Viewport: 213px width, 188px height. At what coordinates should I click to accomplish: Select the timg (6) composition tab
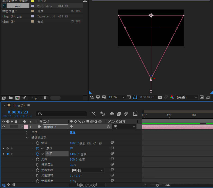(19, 105)
